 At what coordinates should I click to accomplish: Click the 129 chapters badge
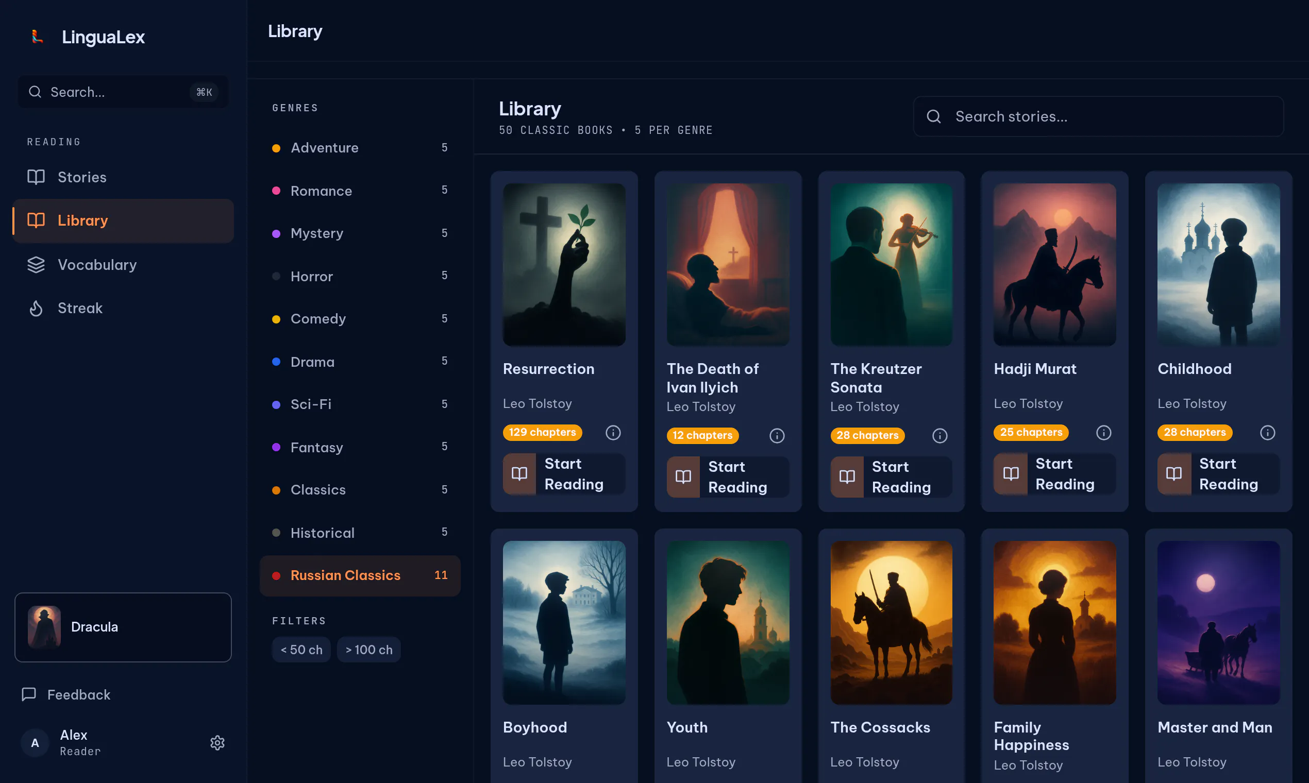click(x=542, y=433)
